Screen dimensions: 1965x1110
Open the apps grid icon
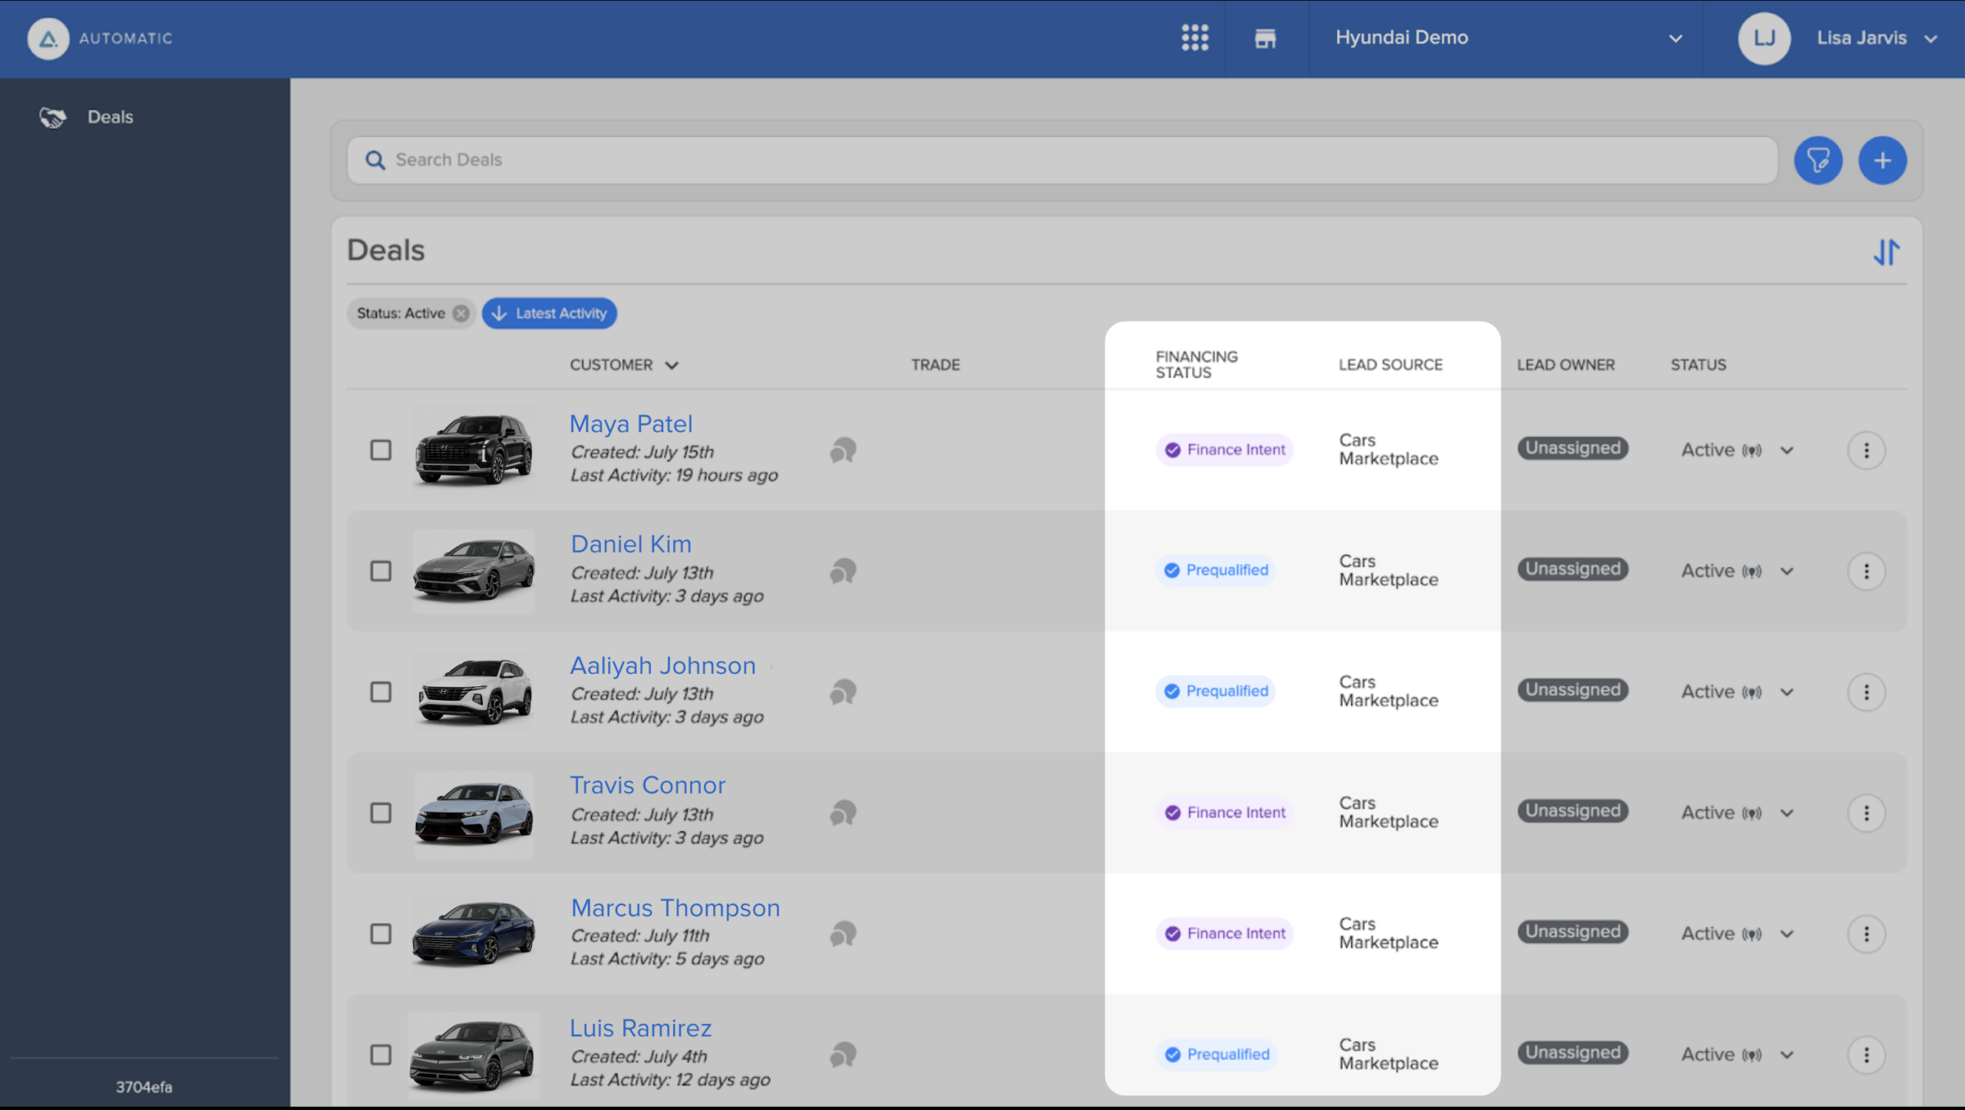tap(1194, 38)
